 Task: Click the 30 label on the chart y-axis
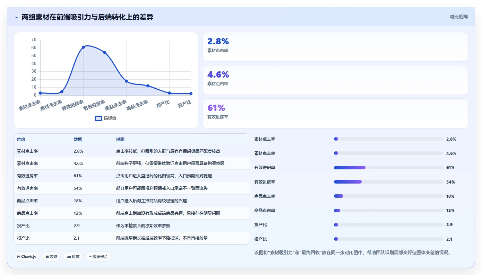[34, 71]
